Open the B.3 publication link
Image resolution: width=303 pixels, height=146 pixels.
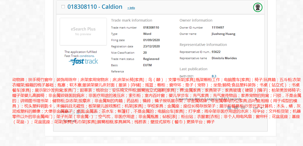(x=214, y=76)
